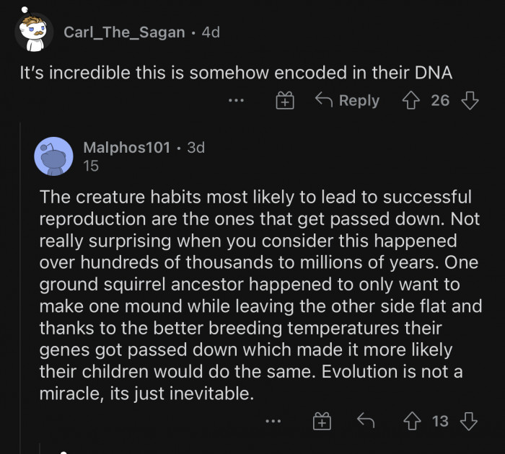
Task: Go to the Malphos101 user profile link
Action: (x=127, y=148)
